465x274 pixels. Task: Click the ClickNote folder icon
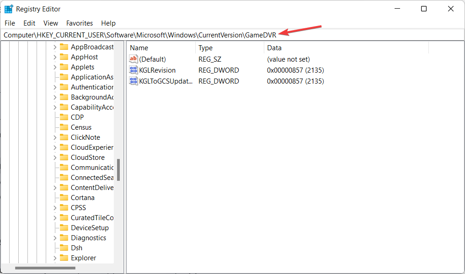point(64,137)
